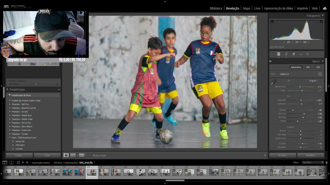This screenshot has height=185, width=330.
Task: Apply the HDR Sport preset
Action: click(20, 145)
